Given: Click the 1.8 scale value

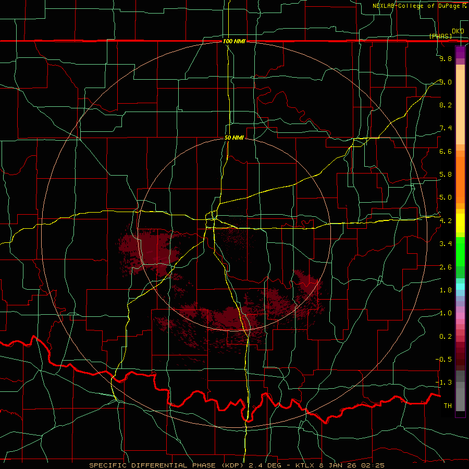Looking at the screenshot, I should coord(446,290).
